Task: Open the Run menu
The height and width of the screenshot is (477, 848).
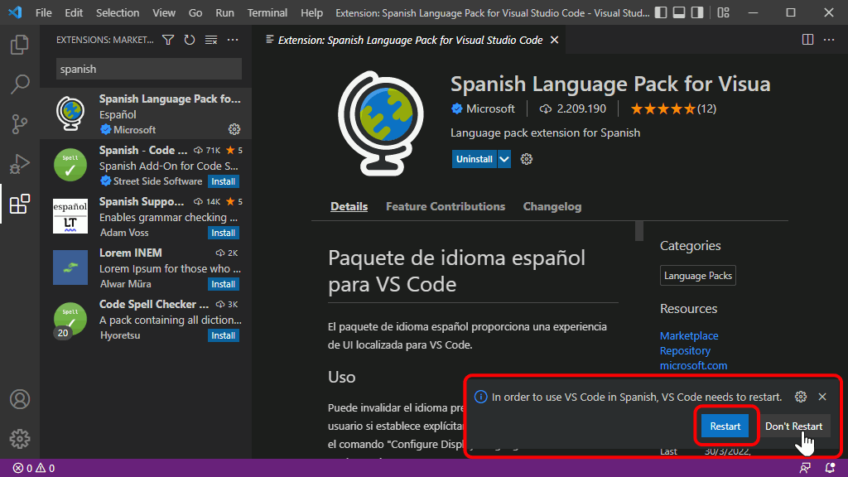Action: point(224,12)
